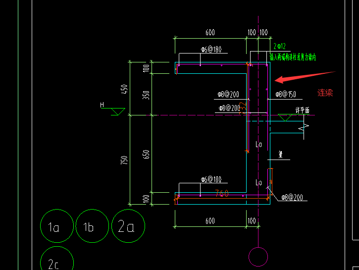Click the 450 vertical dimension text
This screenshot has width=359, height=270.
[x=124, y=89]
